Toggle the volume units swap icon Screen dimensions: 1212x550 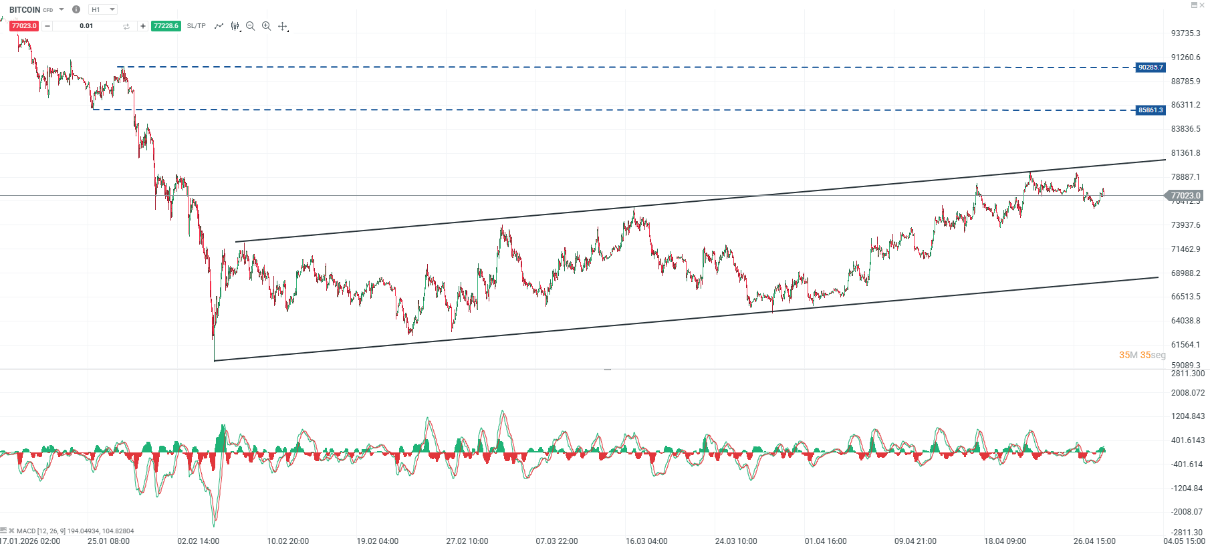126,26
